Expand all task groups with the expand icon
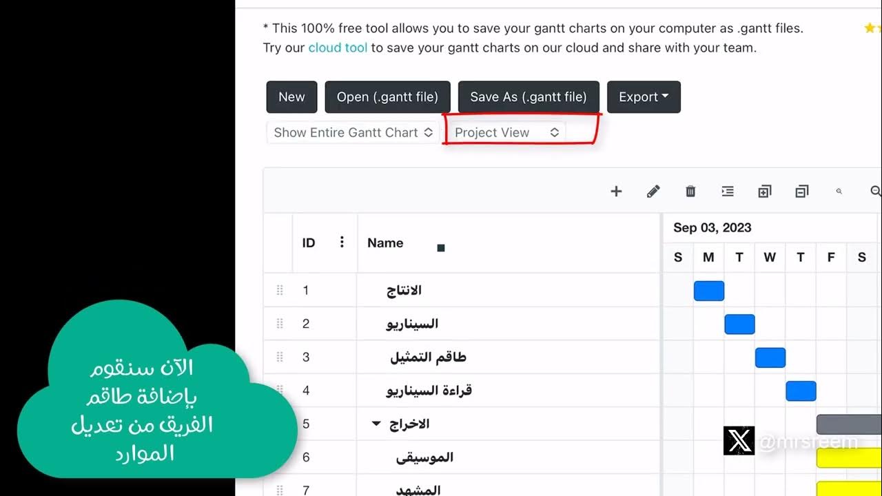 point(764,191)
